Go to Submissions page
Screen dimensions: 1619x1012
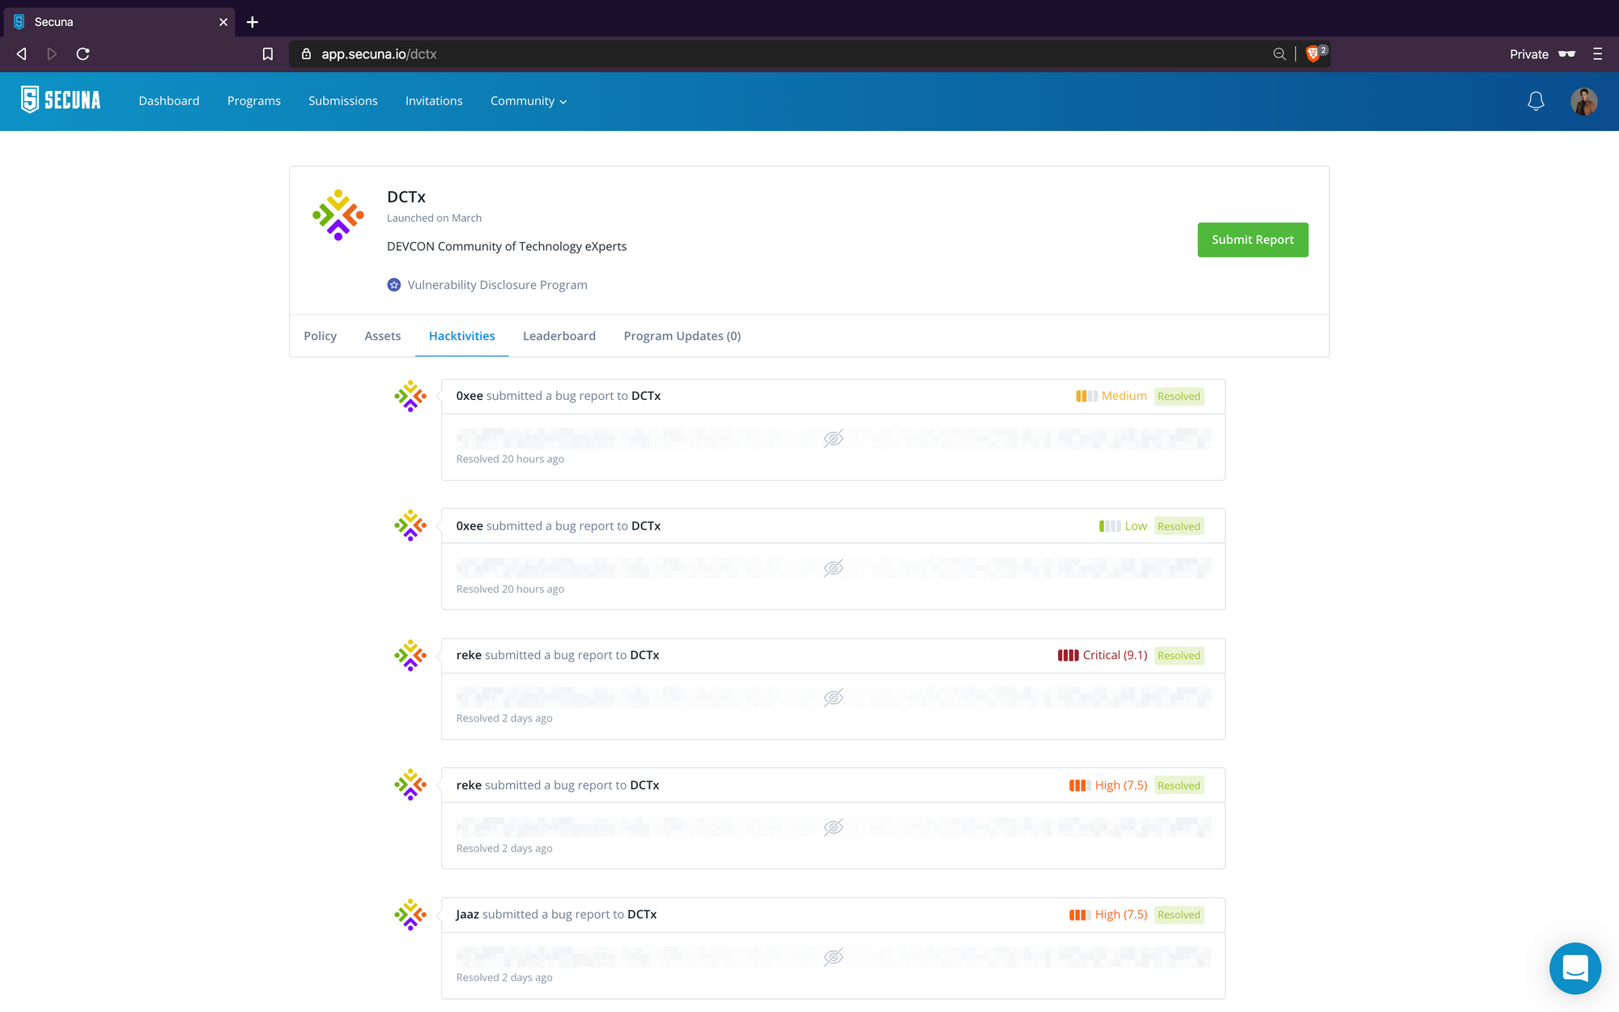coord(342,100)
